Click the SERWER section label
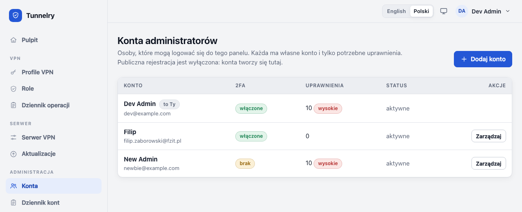 [21, 124]
